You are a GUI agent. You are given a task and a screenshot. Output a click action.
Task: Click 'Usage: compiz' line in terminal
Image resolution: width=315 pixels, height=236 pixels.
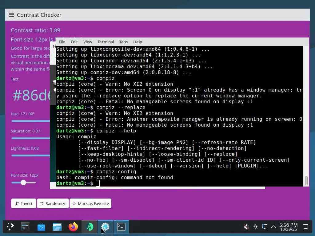click(76, 137)
